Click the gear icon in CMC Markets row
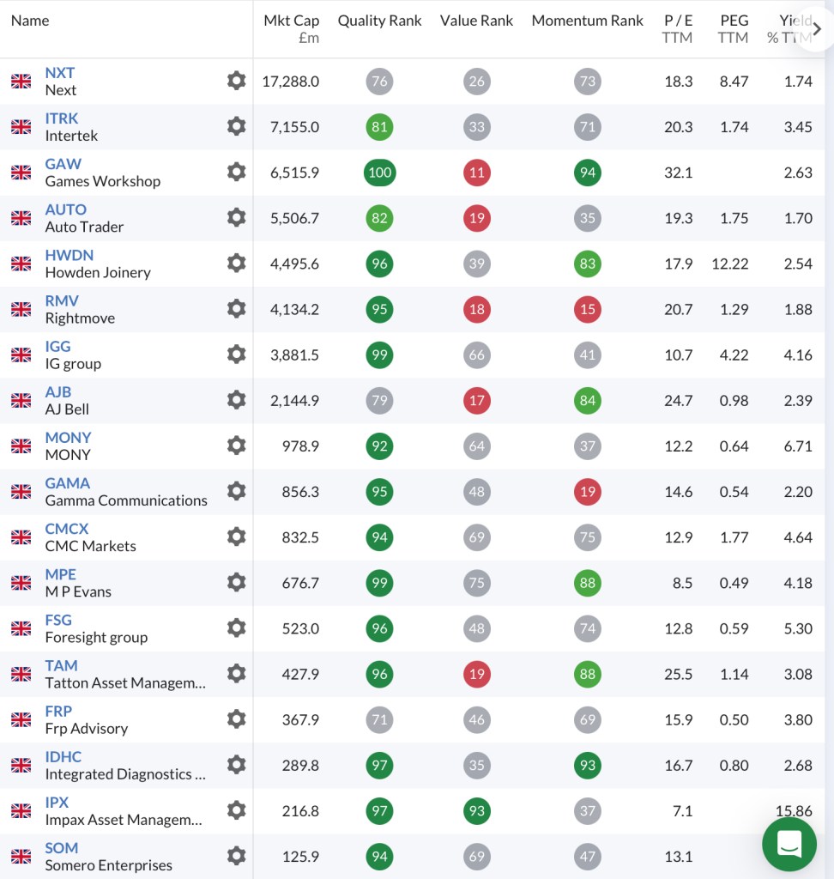 point(236,537)
